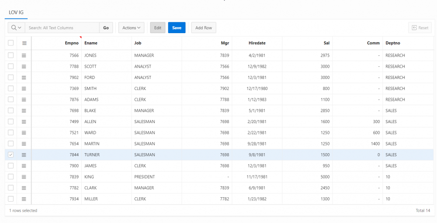Toggle the select-all checkbox in header

tap(11, 43)
